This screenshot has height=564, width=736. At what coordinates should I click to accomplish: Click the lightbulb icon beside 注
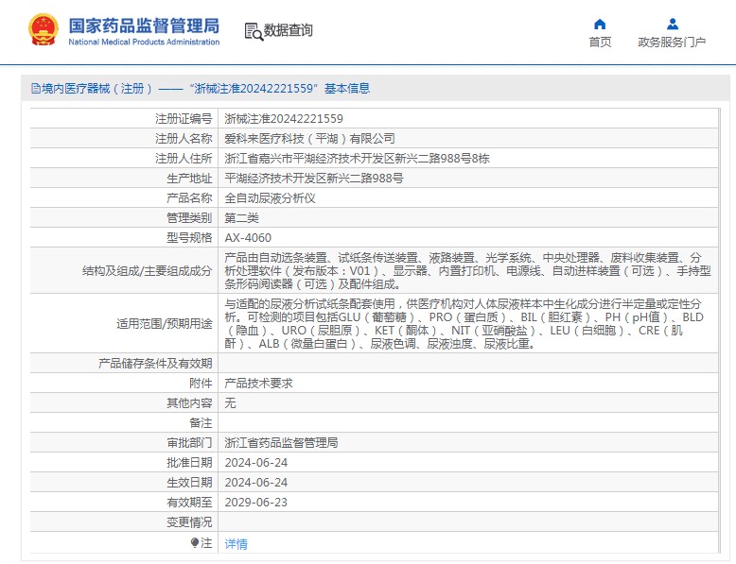[x=195, y=543]
